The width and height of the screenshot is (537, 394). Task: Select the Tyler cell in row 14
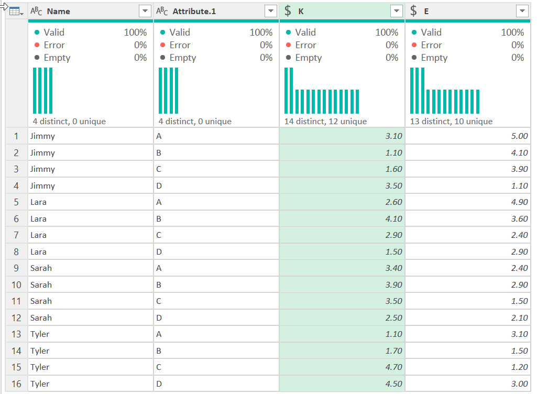point(91,351)
